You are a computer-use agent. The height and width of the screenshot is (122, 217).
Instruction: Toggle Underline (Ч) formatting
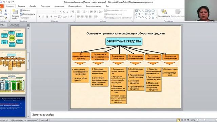(47, 17)
